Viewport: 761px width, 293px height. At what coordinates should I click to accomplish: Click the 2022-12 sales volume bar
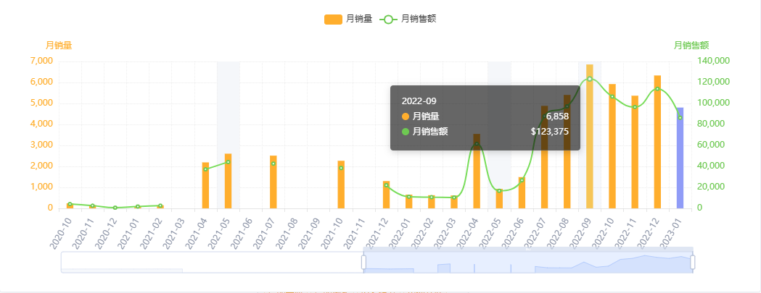point(657,142)
